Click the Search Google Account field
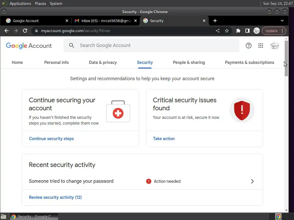The width and height of the screenshot is (294, 220). [x=155, y=45]
